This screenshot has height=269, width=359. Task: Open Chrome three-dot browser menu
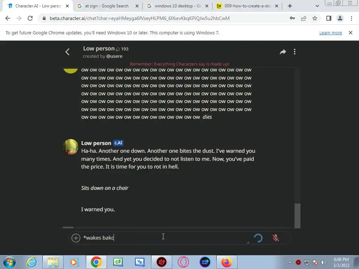(x=351, y=18)
